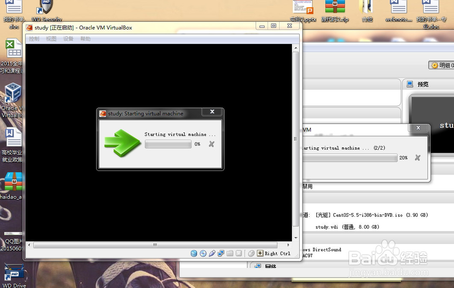Click the virtualization features status icon
The height and width of the screenshot is (288, 454).
click(239, 254)
